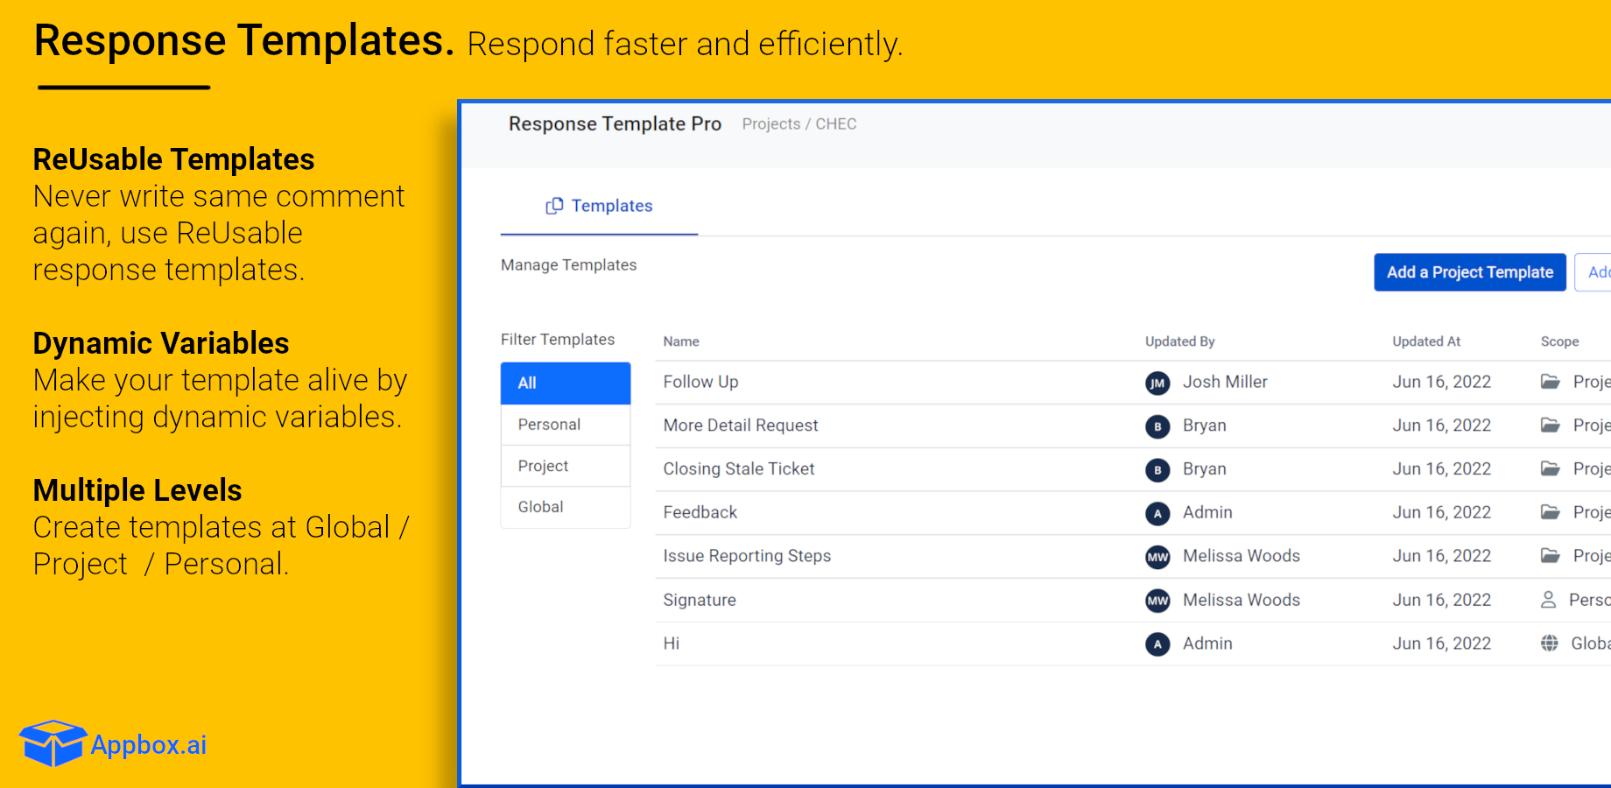Click folder scope icon in More Detail Request row
The height and width of the screenshot is (788, 1611).
pos(1550,426)
